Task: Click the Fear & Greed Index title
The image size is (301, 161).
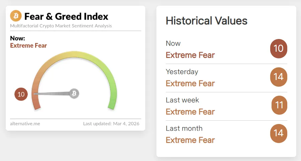Action: (66, 16)
